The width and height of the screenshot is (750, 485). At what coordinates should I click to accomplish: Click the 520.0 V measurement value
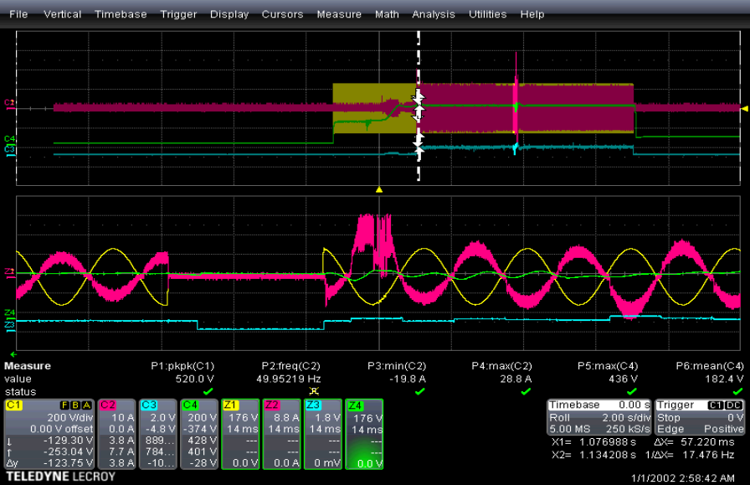point(195,379)
